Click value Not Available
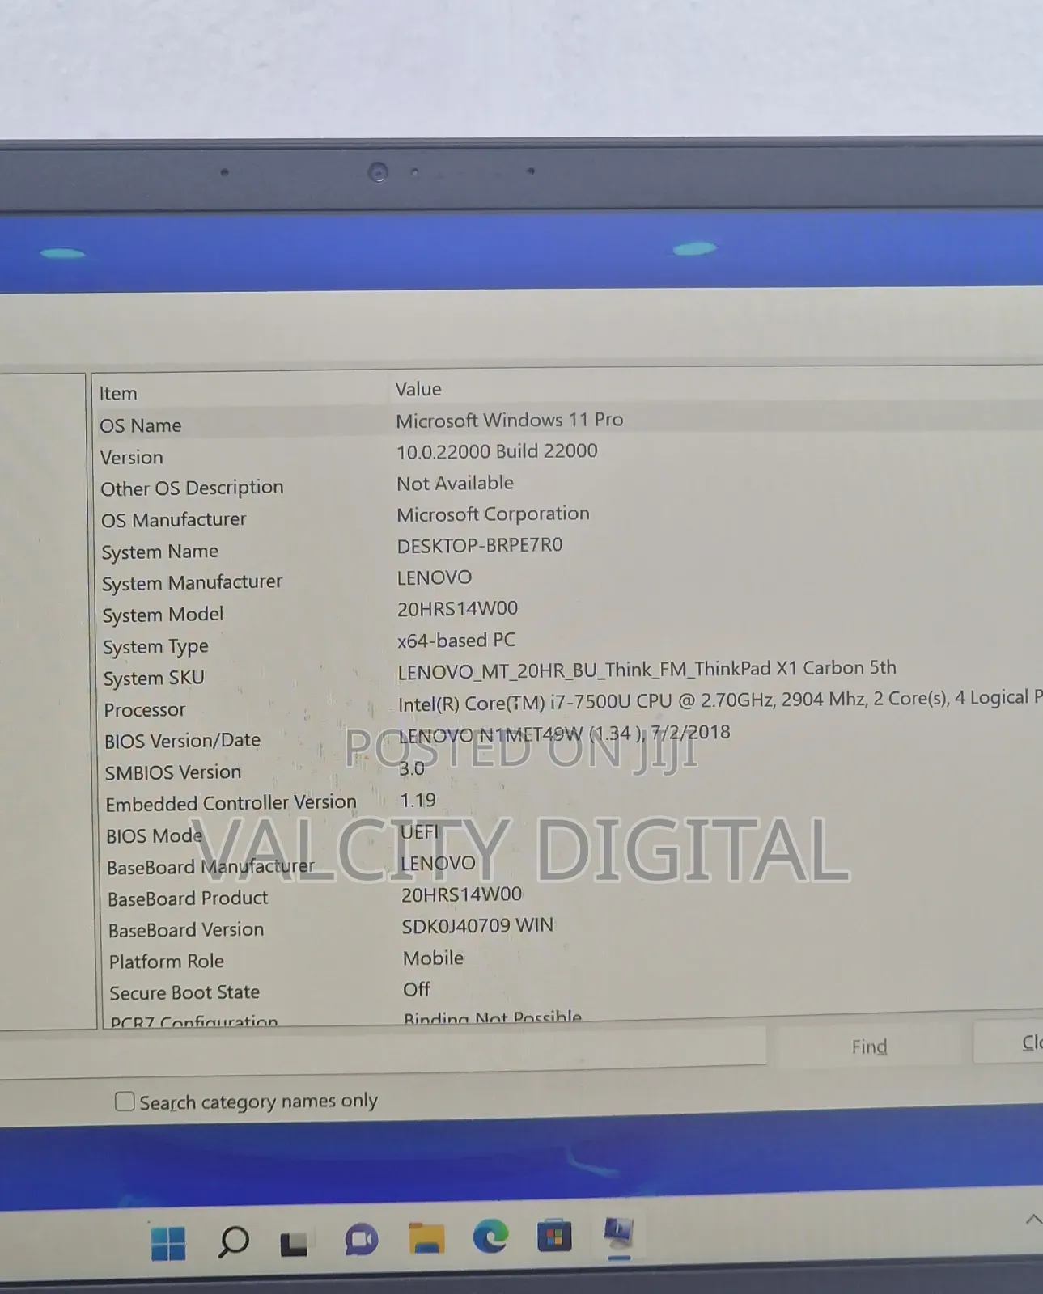The width and height of the screenshot is (1043, 1294). point(455,483)
